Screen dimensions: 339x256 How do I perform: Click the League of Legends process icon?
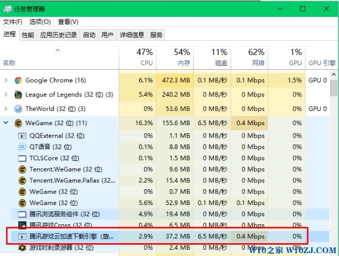tap(18, 95)
